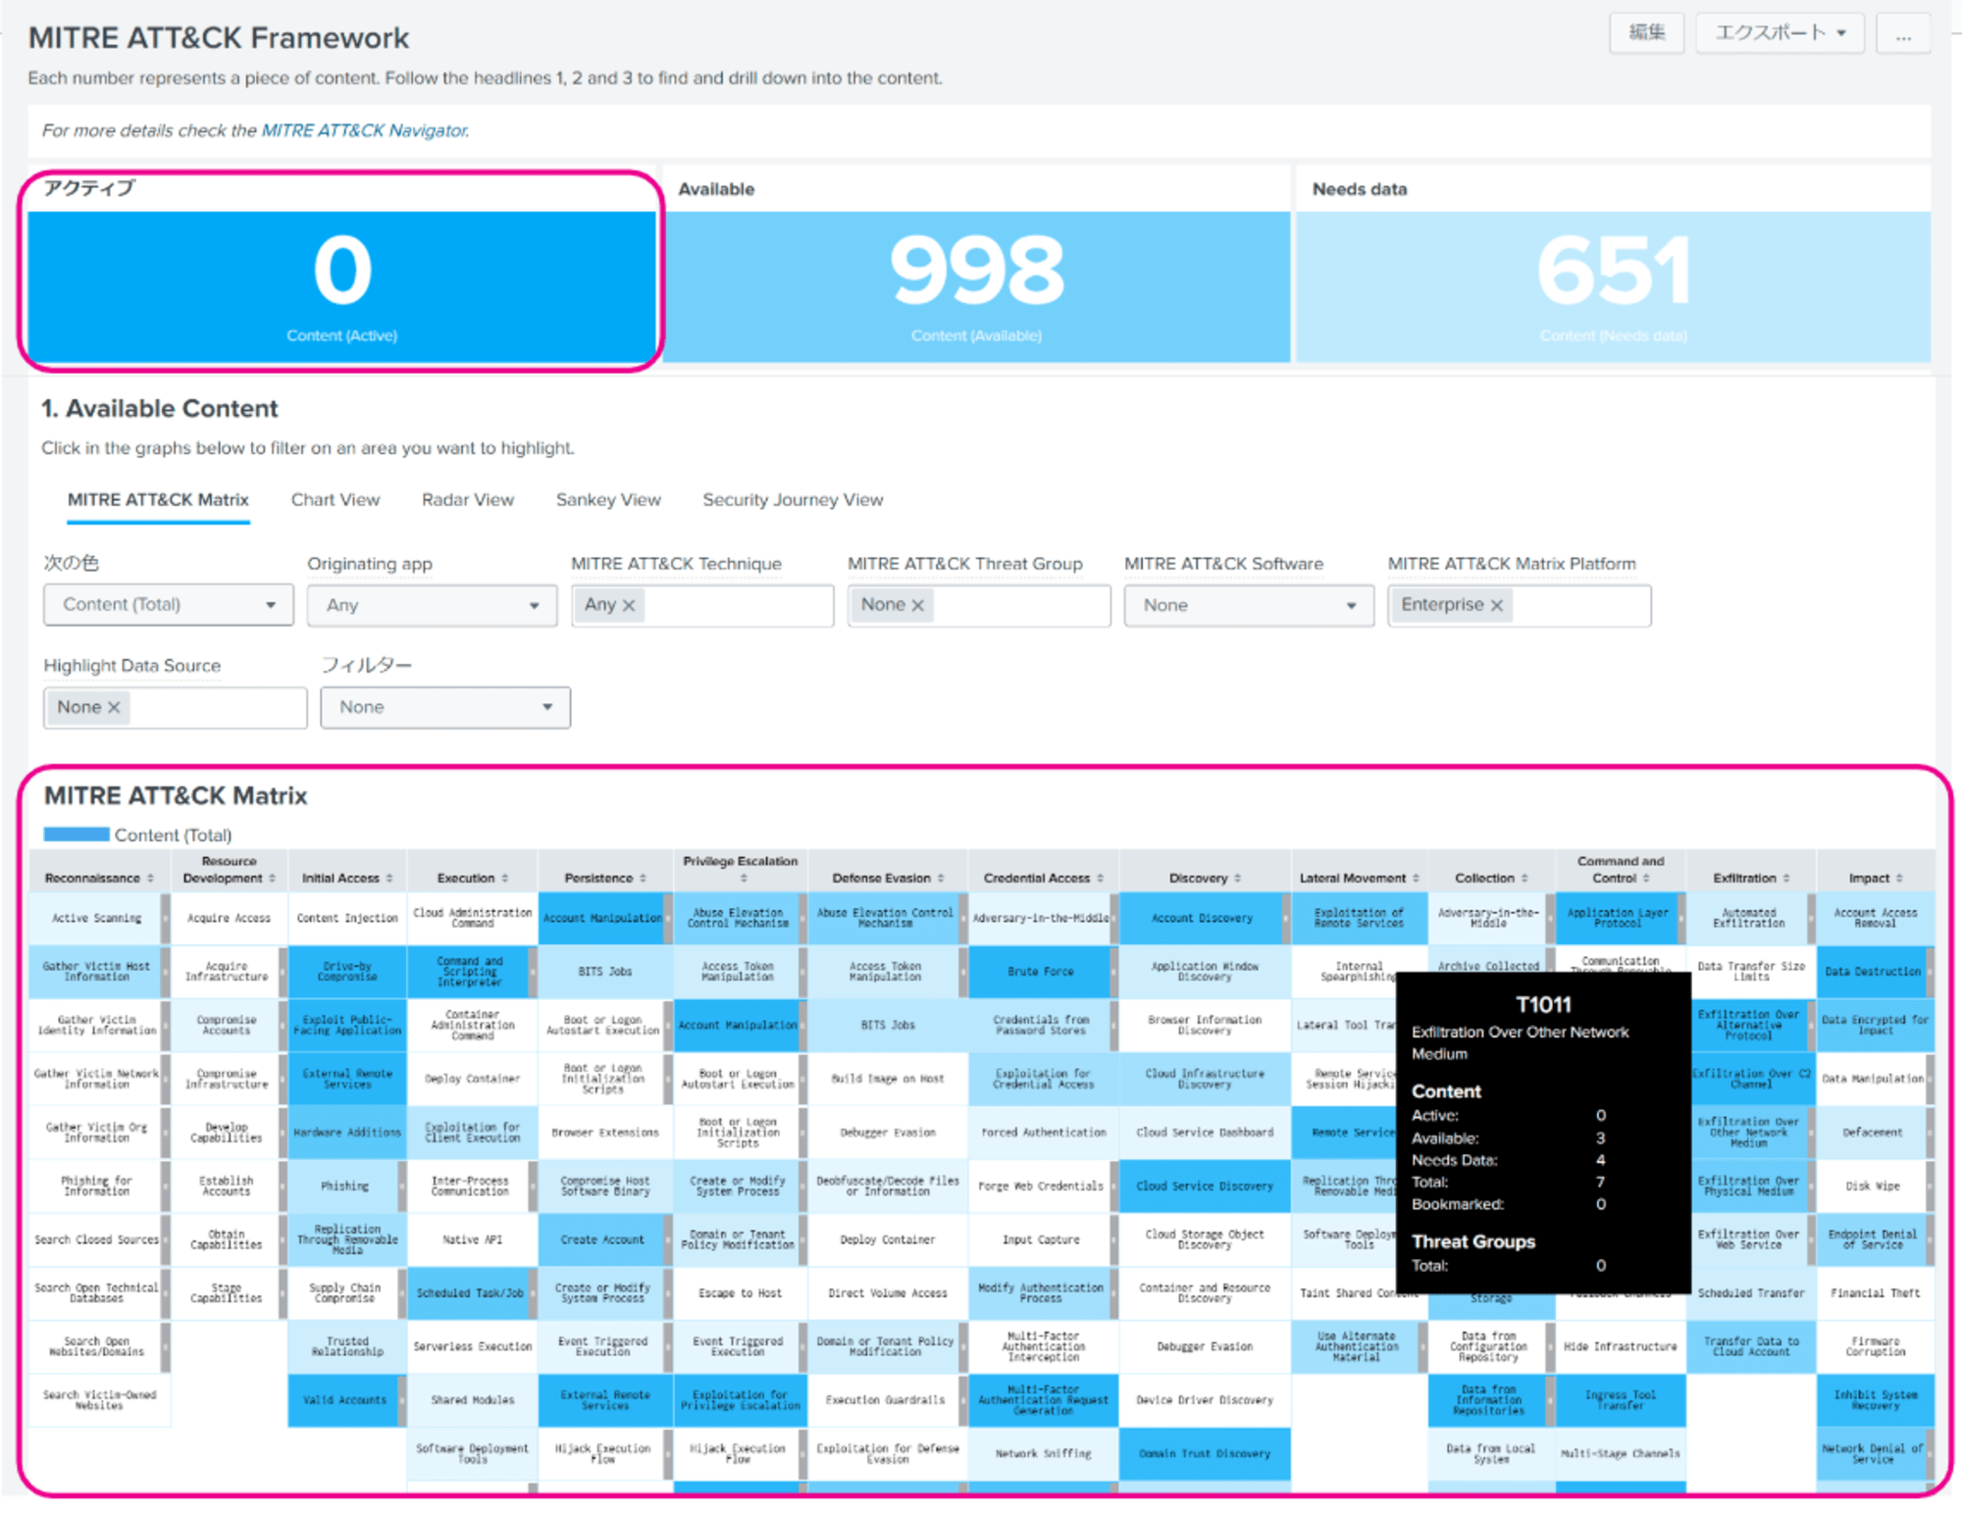Screen dimensions: 1962x1514
Task: Select the Active Scanning technique cell
Action: click(x=96, y=919)
